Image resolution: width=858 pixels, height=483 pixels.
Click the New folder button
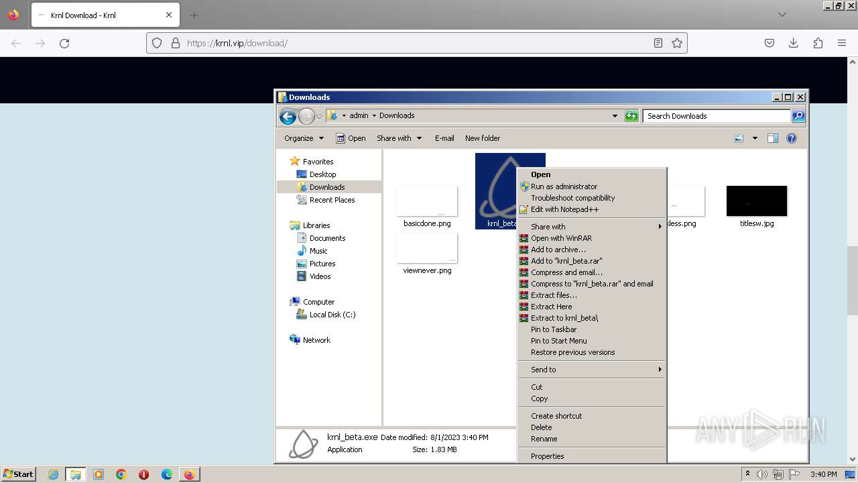pyautogui.click(x=483, y=138)
